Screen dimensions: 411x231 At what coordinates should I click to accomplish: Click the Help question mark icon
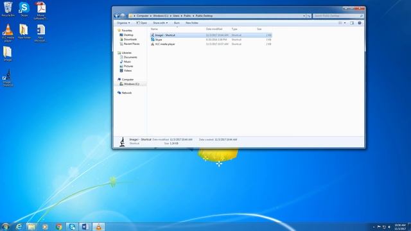(x=360, y=23)
